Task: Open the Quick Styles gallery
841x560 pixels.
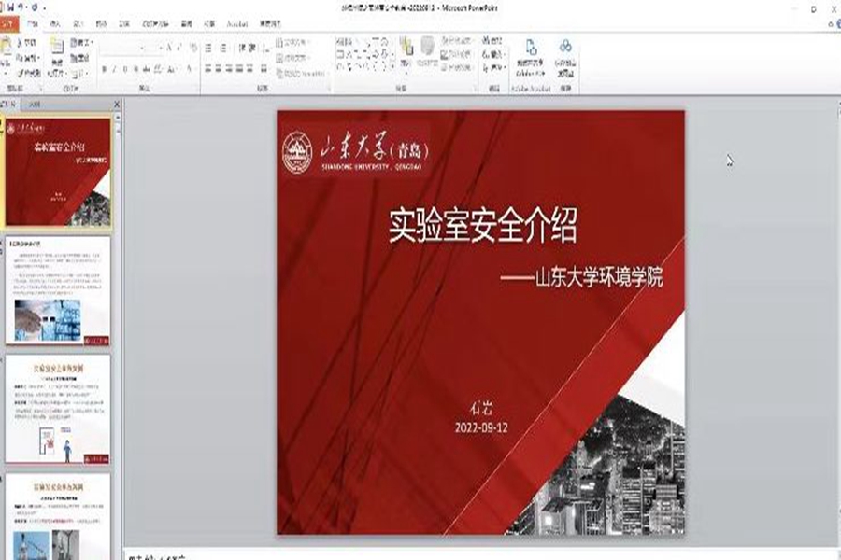Action: point(427,52)
